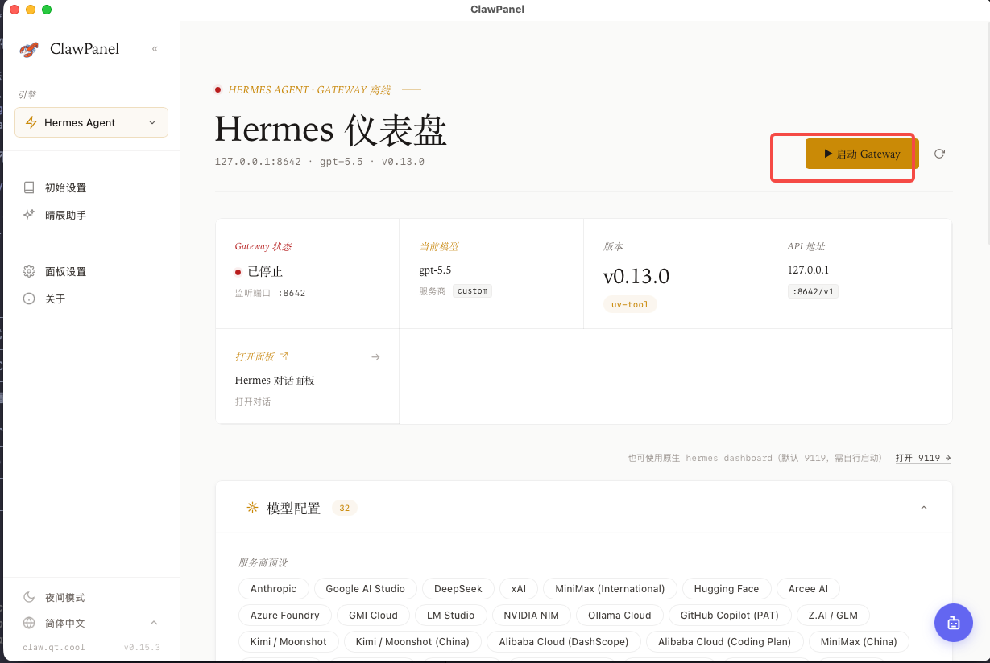Open the Hermes Agent engine dropdown

click(91, 122)
